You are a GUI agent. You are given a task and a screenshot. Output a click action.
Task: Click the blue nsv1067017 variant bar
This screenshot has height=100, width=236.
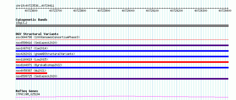click(122, 51)
